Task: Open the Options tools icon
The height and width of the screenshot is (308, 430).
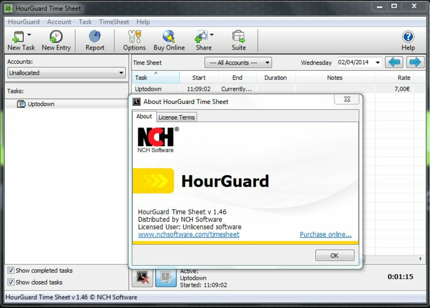Action: point(134,37)
